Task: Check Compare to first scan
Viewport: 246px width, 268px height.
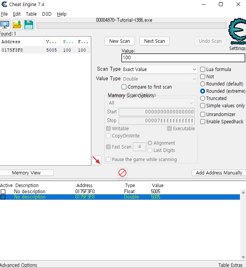Action: (124, 87)
